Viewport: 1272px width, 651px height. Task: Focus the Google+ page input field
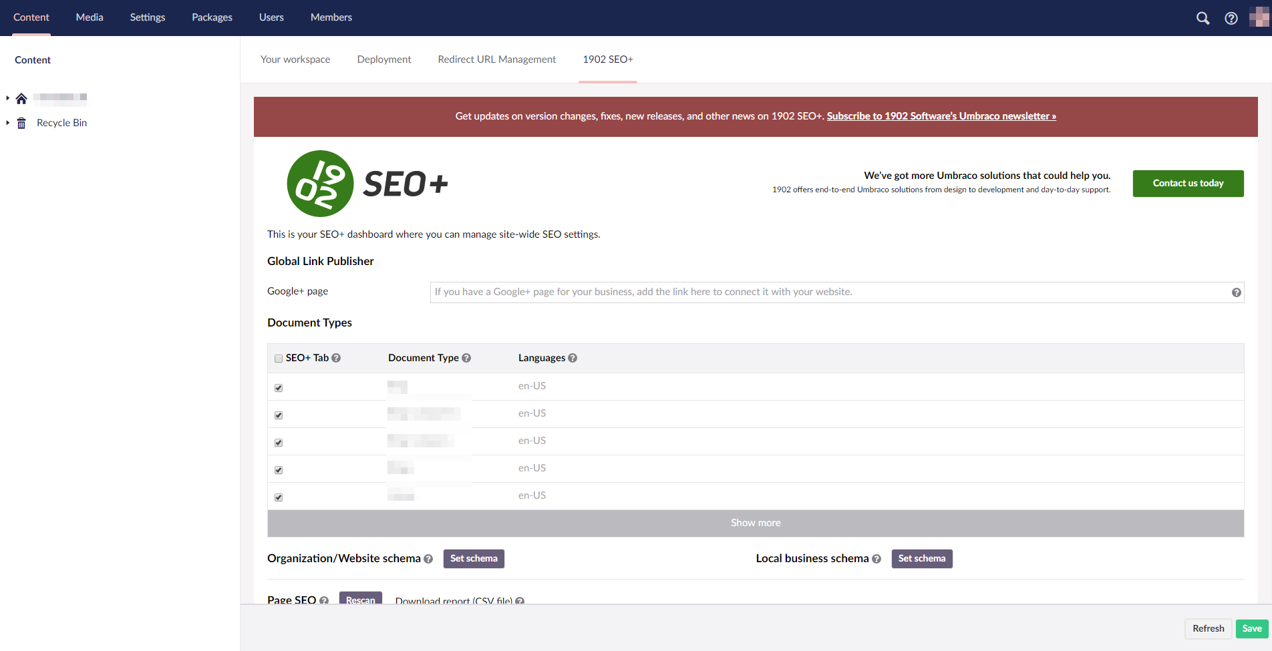coord(837,292)
